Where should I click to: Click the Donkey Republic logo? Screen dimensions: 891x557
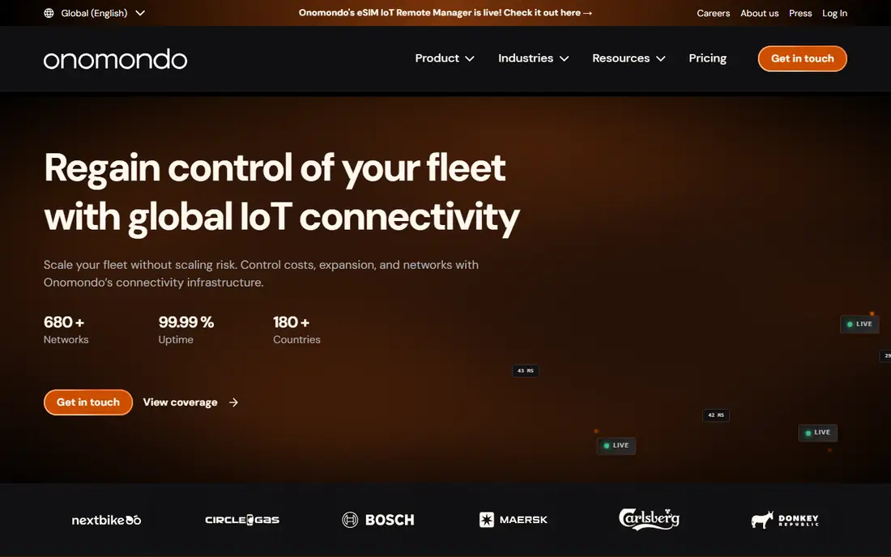785,520
